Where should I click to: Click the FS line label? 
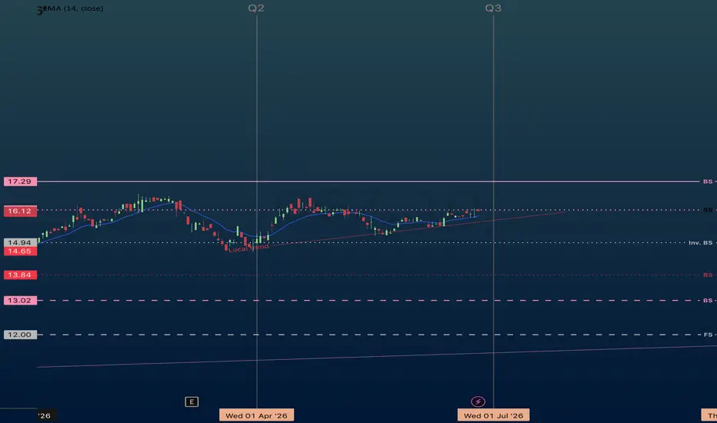pos(708,335)
